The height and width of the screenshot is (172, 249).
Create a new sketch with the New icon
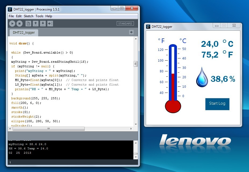[28, 23]
